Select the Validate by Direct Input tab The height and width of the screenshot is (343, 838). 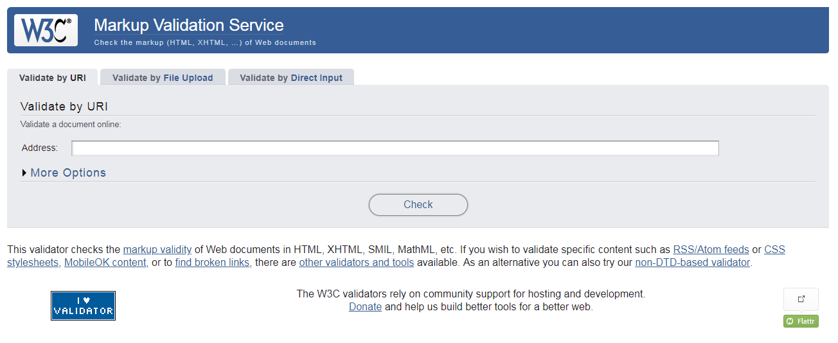tap(291, 78)
